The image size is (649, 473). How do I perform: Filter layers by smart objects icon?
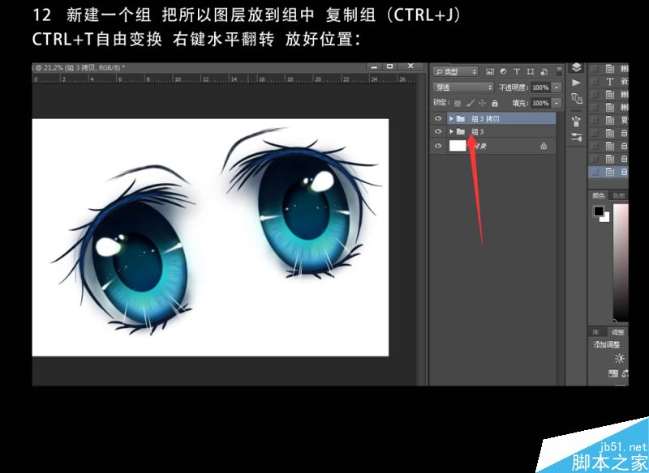(544, 71)
